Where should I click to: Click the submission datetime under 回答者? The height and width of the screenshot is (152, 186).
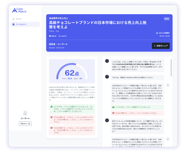[x=57, y=48]
